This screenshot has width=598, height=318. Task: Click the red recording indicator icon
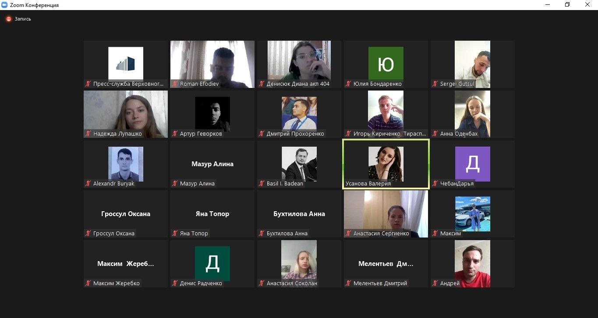click(9, 19)
